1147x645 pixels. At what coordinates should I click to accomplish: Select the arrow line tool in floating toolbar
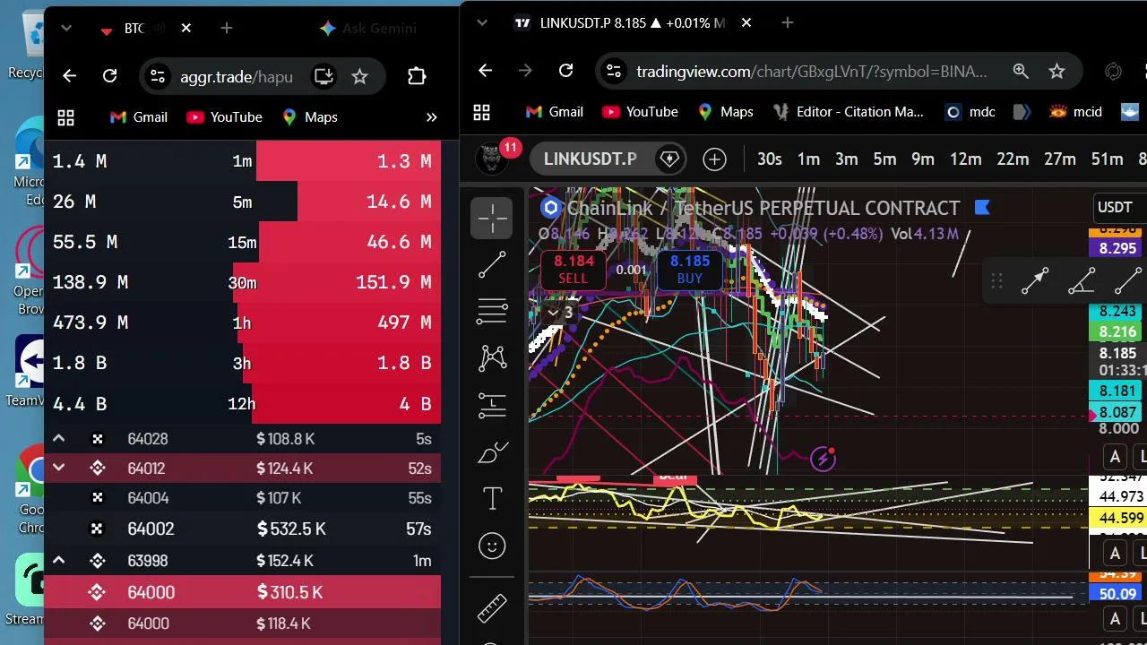(1035, 280)
